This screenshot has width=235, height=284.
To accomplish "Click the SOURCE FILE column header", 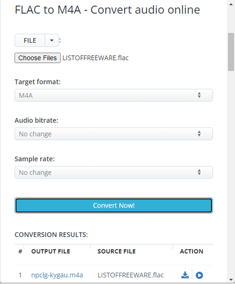I will point(116,252).
